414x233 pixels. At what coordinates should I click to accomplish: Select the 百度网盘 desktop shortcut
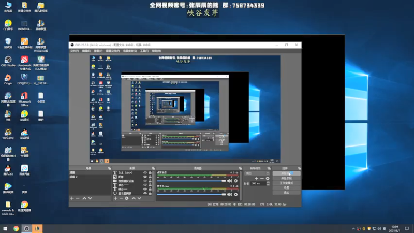tap(24, 170)
